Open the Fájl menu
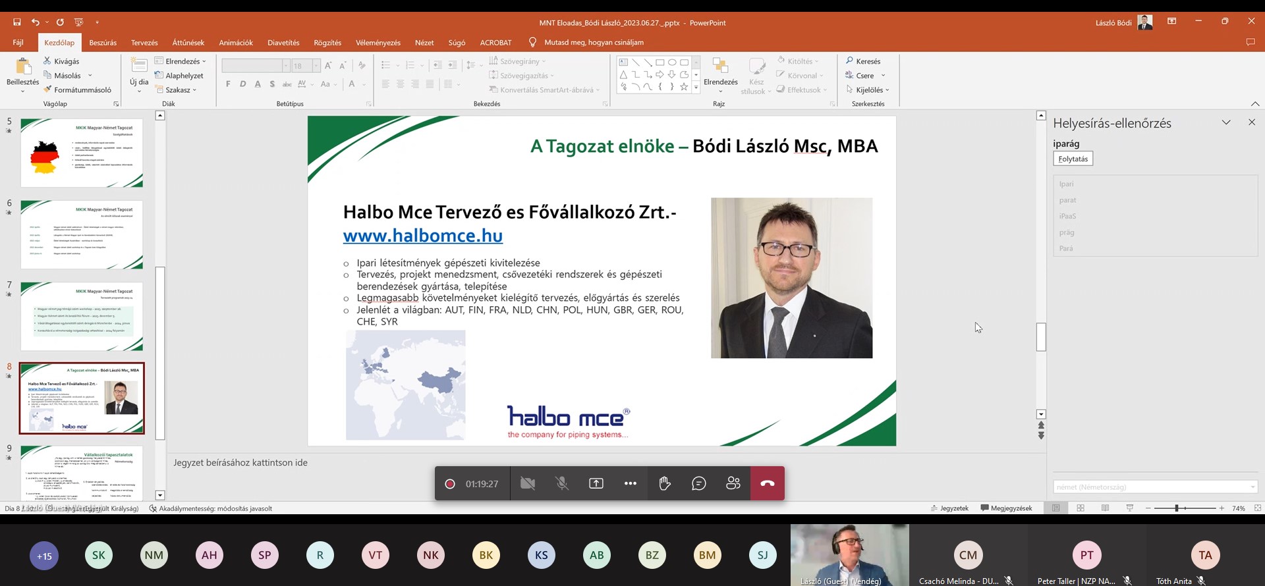1265x586 pixels. [18, 42]
